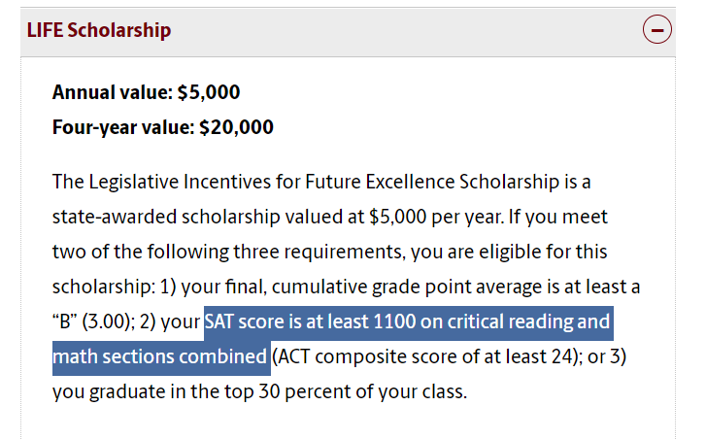
Task: Click the Annual value: $5,000 line
Action: [x=147, y=92]
